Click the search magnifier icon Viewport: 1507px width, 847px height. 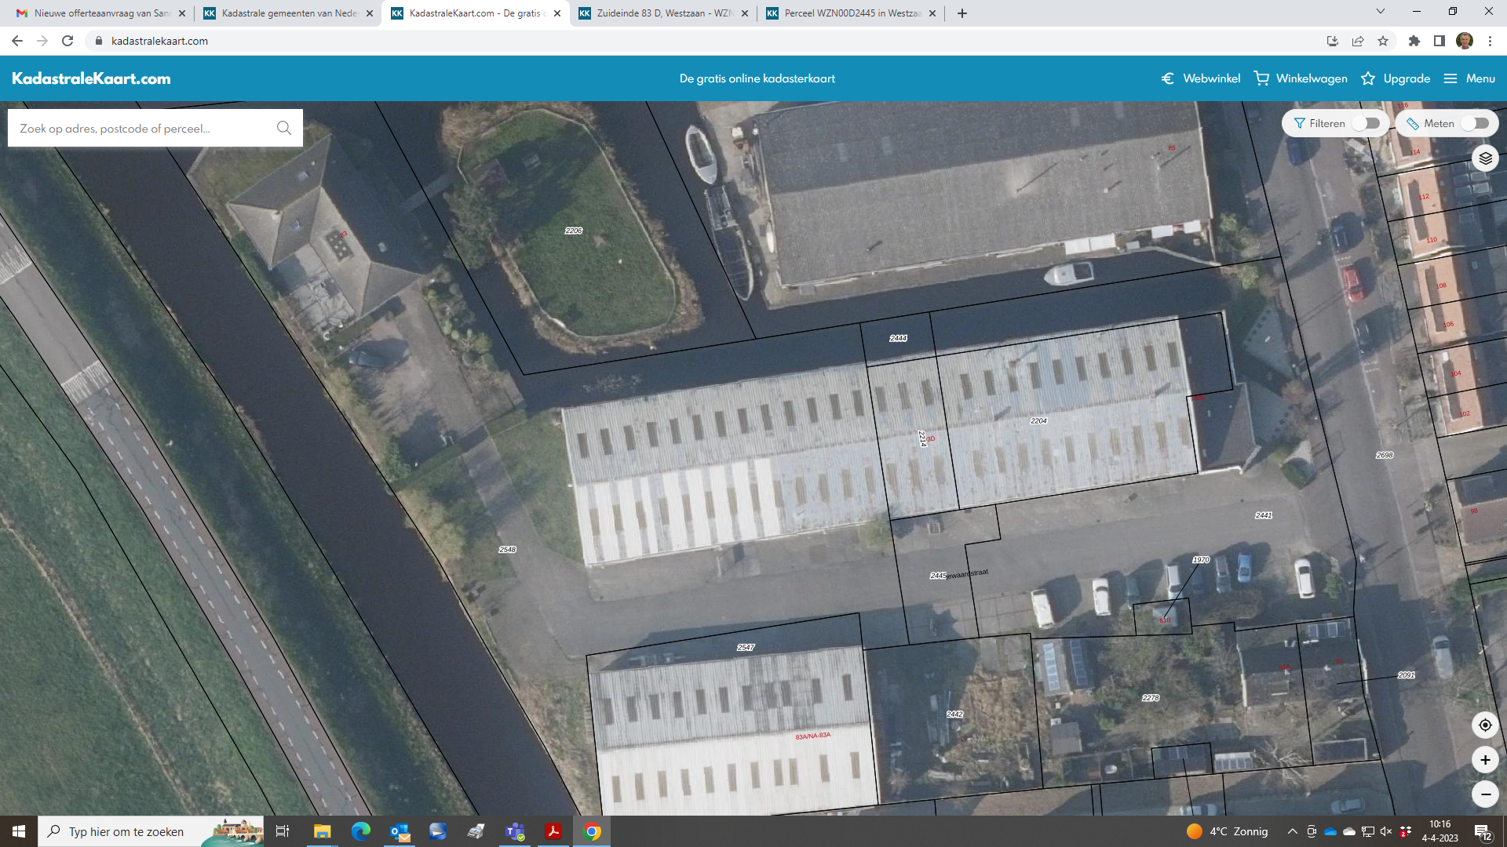[284, 128]
